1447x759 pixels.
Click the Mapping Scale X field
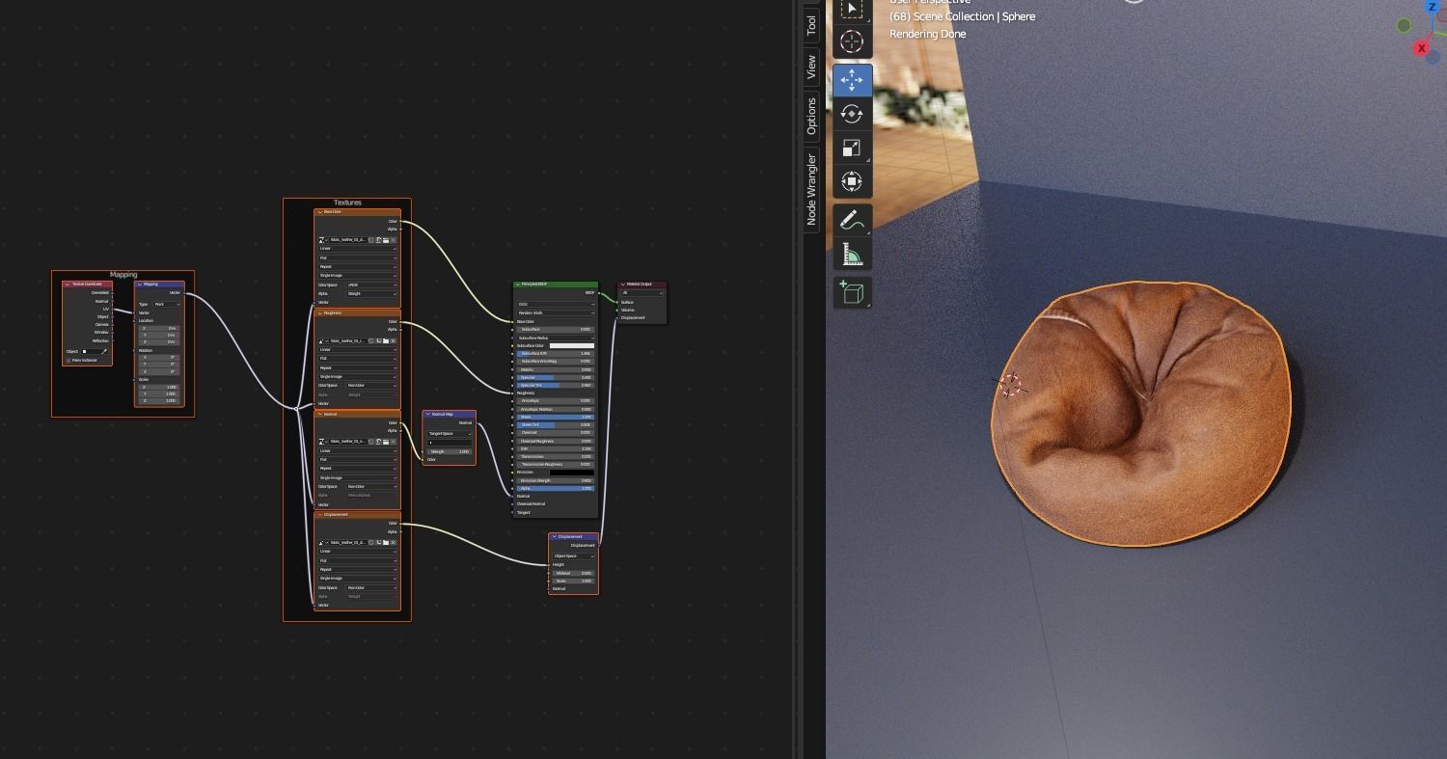(x=159, y=387)
